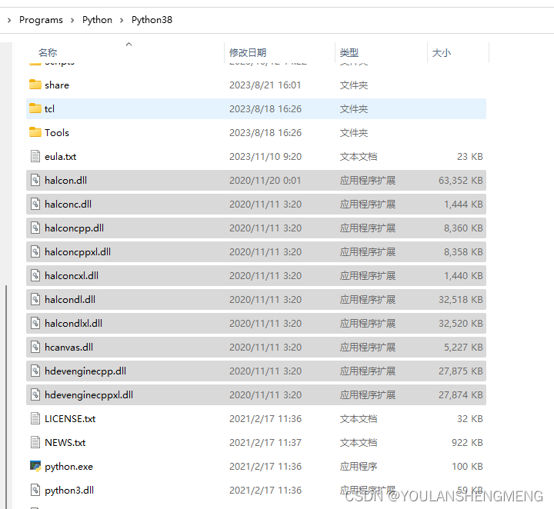Select Python38 in the breadcrumb path
The image size is (554, 509).
[152, 20]
